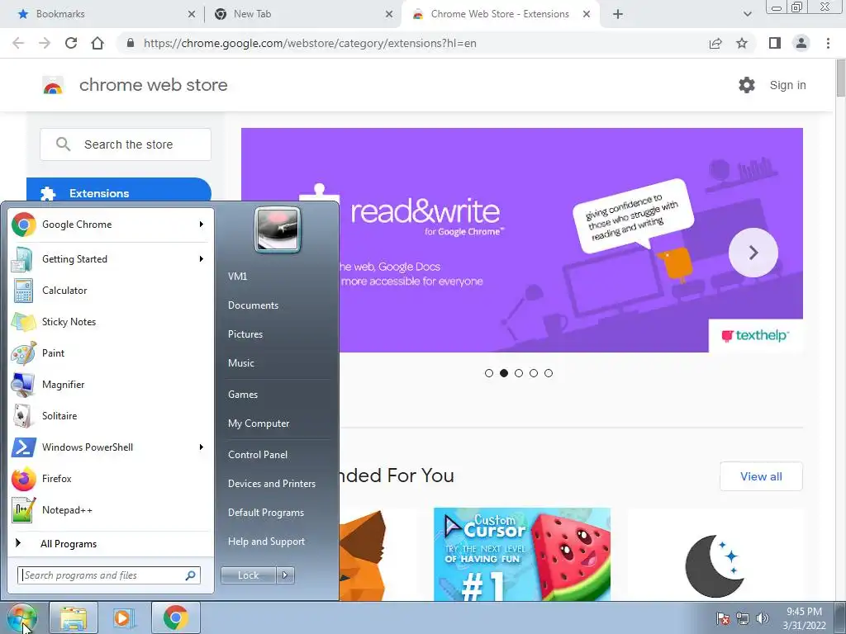The height and width of the screenshot is (634, 846).
Task: Open Firefox from Start menu
Action: coord(112,478)
